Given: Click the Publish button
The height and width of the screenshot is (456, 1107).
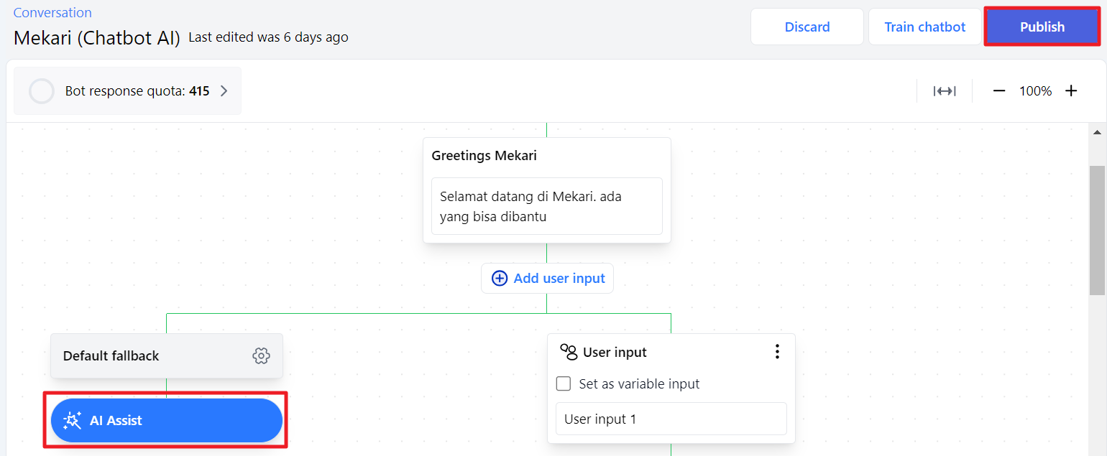Looking at the screenshot, I should (1042, 27).
